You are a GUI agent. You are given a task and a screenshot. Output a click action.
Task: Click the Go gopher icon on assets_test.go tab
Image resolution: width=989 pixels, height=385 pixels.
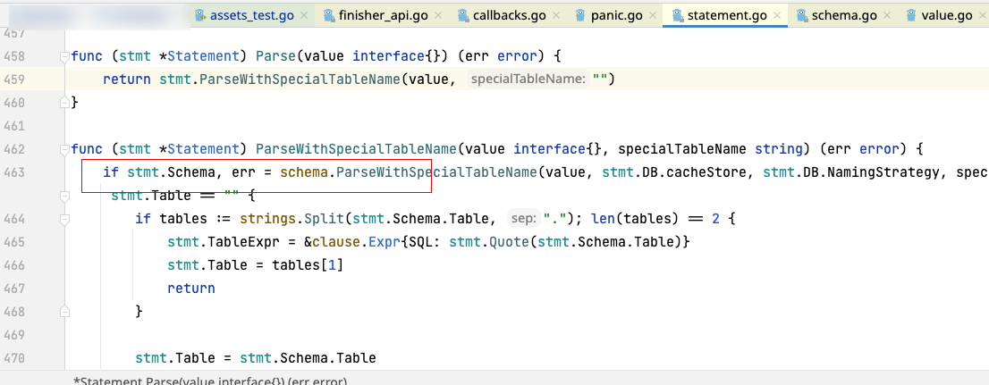coord(201,16)
